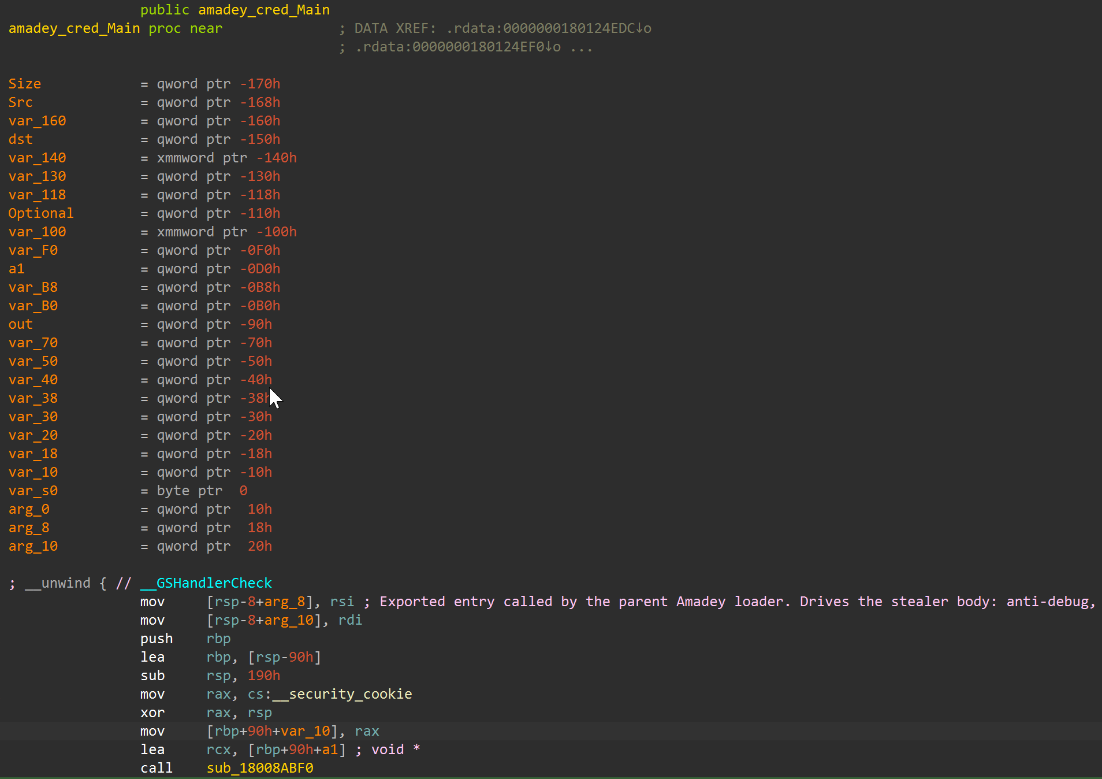Screen dimensions: 1102x779
Task: Select the push rbp instruction
Action: (185, 639)
